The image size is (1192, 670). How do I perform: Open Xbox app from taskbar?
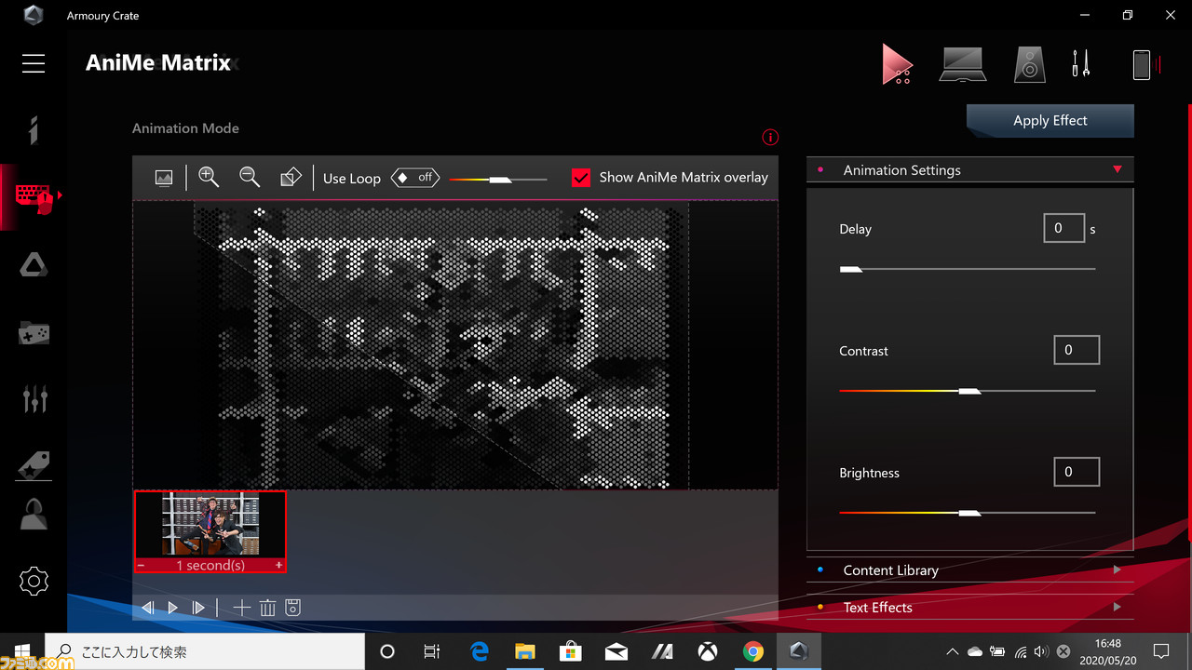[x=708, y=652]
